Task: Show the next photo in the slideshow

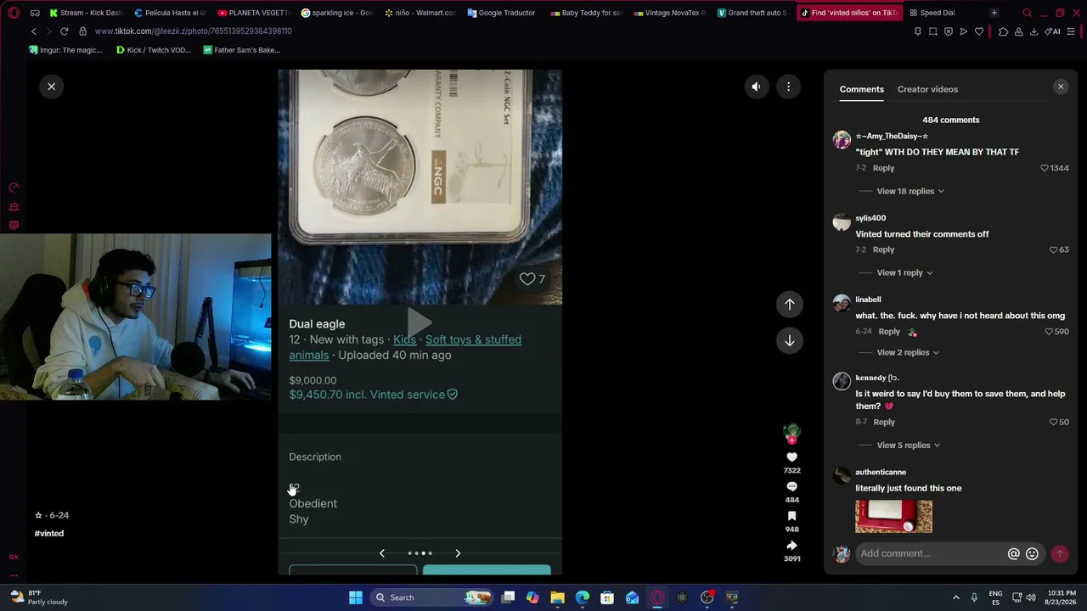Action: (458, 553)
